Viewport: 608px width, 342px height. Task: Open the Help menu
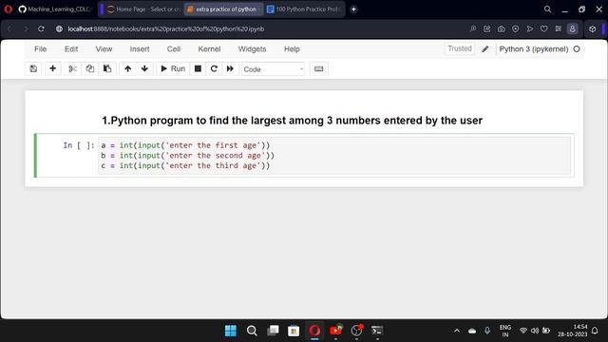[292, 49]
